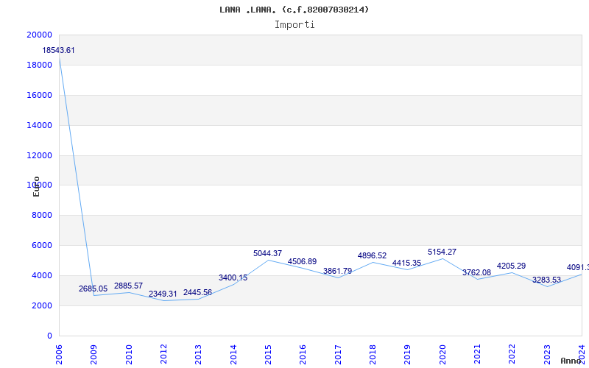Click the 5044.37 data label
Image resolution: width=589 pixels, height=368 pixels.
tap(267, 253)
